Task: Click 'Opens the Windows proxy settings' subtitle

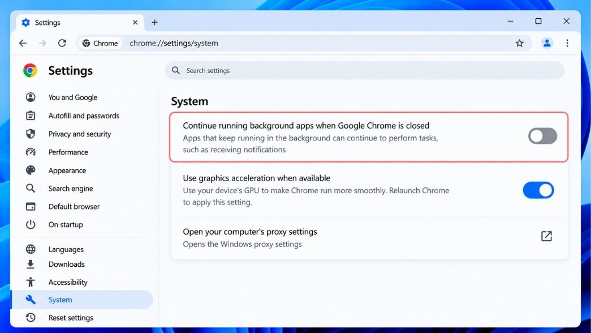Action: pyautogui.click(x=243, y=244)
